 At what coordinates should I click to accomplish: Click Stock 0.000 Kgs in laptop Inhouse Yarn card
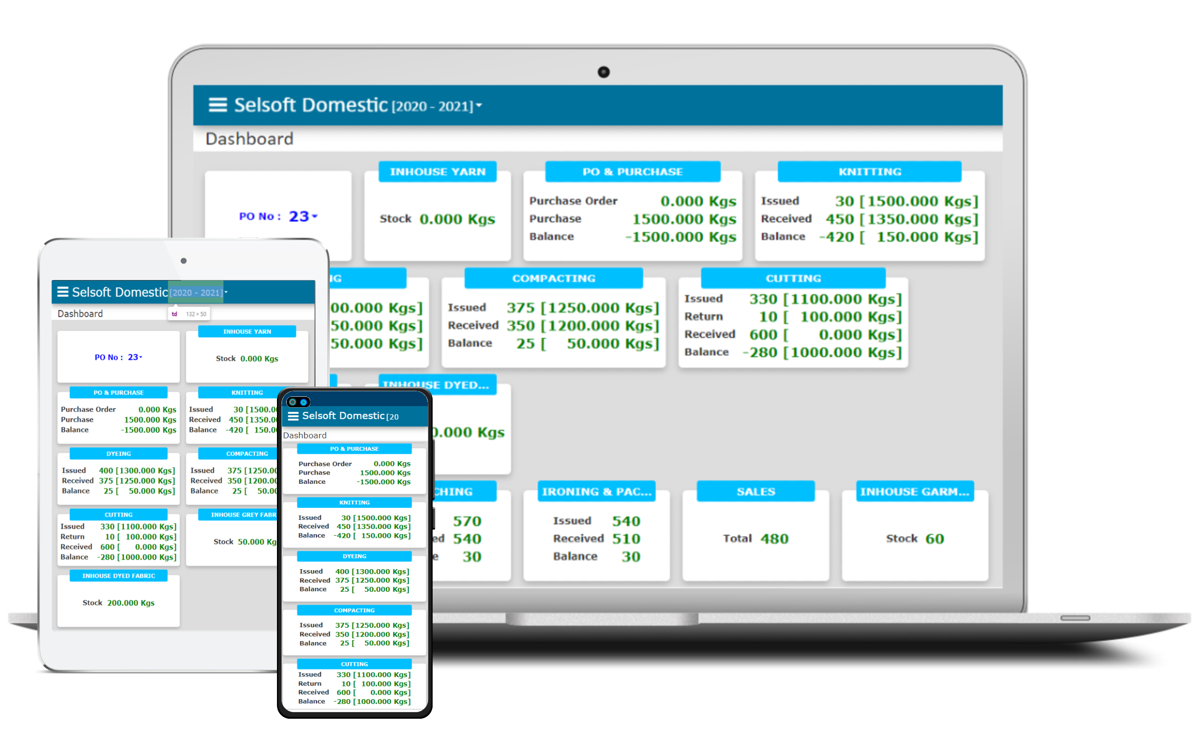tap(437, 219)
